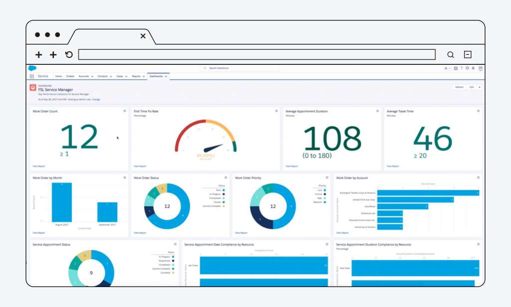Click the Refresh dashboard button
The image size is (511, 307).
[459, 87]
